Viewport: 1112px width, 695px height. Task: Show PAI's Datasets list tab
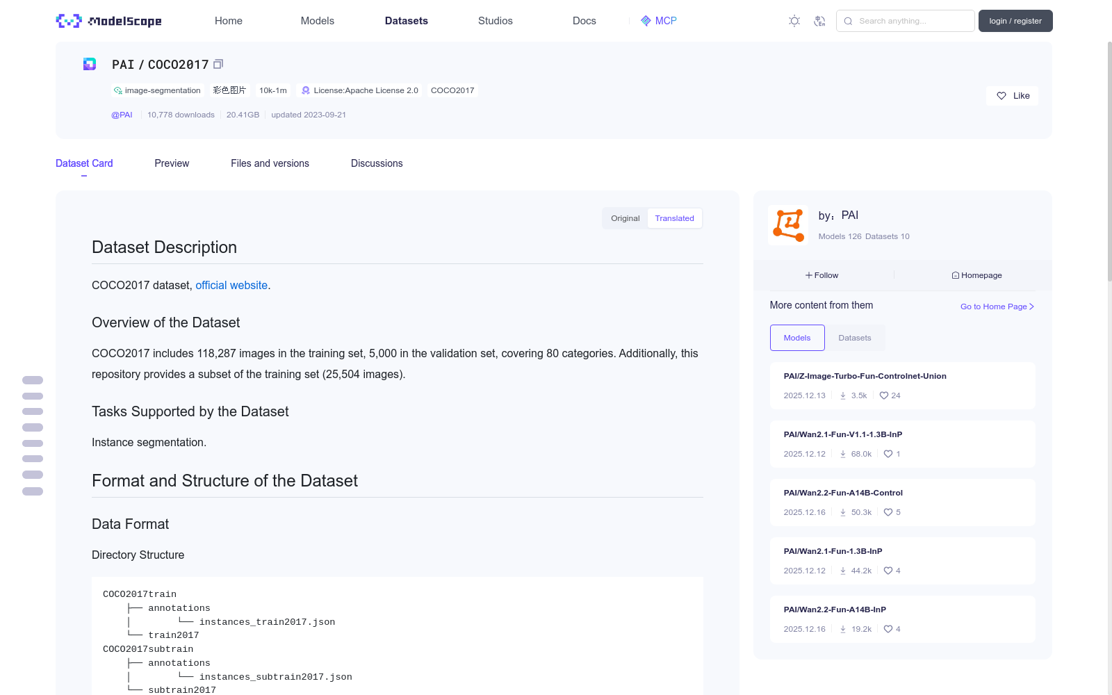[x=855, y=338]
